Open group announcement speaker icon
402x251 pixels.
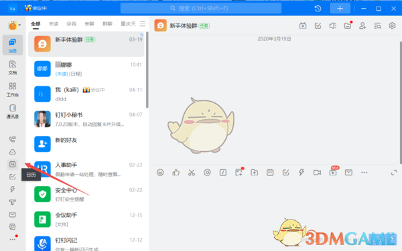[333, 25]
